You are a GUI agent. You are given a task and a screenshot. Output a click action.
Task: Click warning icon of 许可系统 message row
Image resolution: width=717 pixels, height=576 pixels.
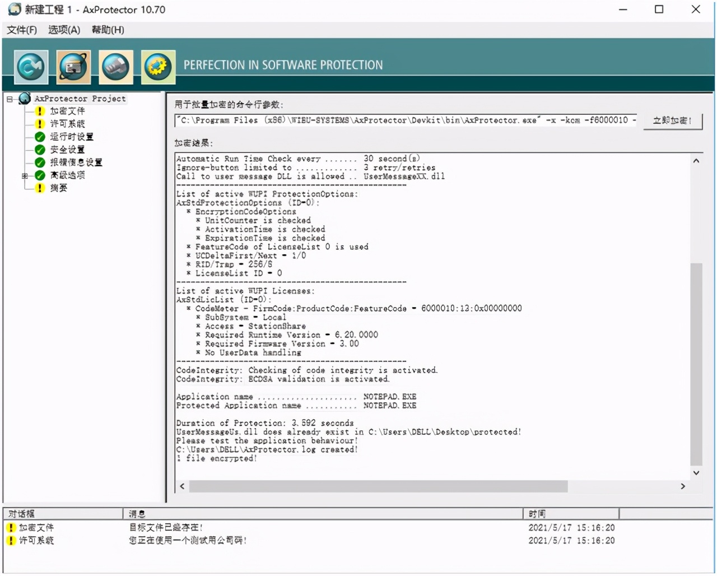click(x=11, y=540)
